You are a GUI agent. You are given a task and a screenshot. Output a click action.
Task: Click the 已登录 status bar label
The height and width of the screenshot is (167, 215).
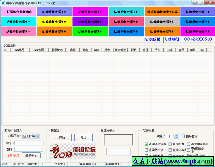(59, 164)
